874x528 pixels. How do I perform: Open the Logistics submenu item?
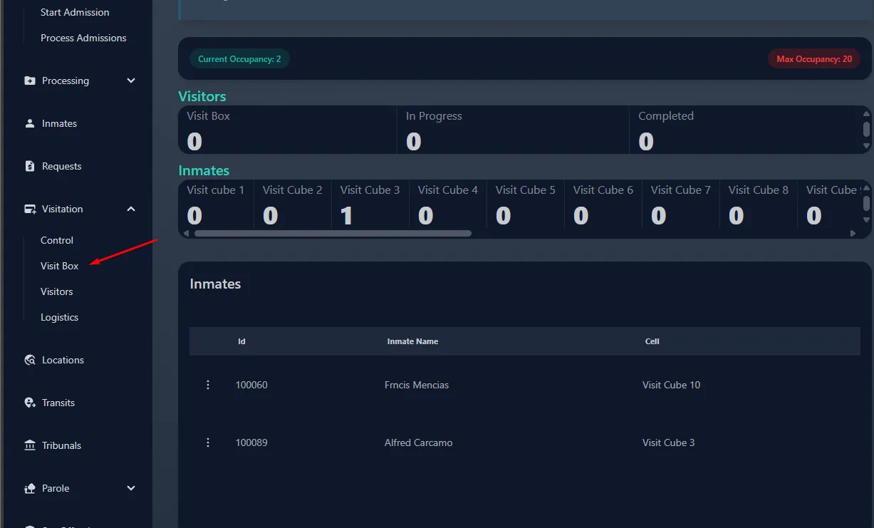pos(60,317)
